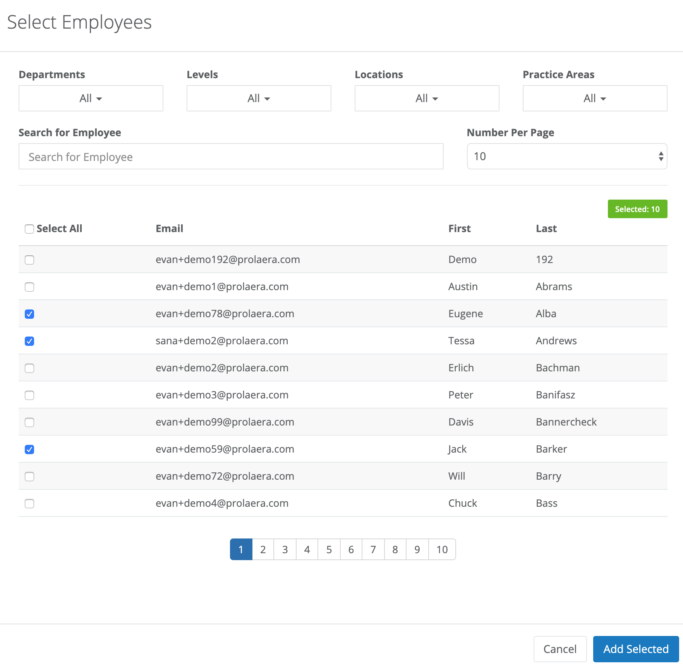The height and width of the screenshot is (670, 683).
Task: Open the Locations dropdown
Action: (427, 98)
